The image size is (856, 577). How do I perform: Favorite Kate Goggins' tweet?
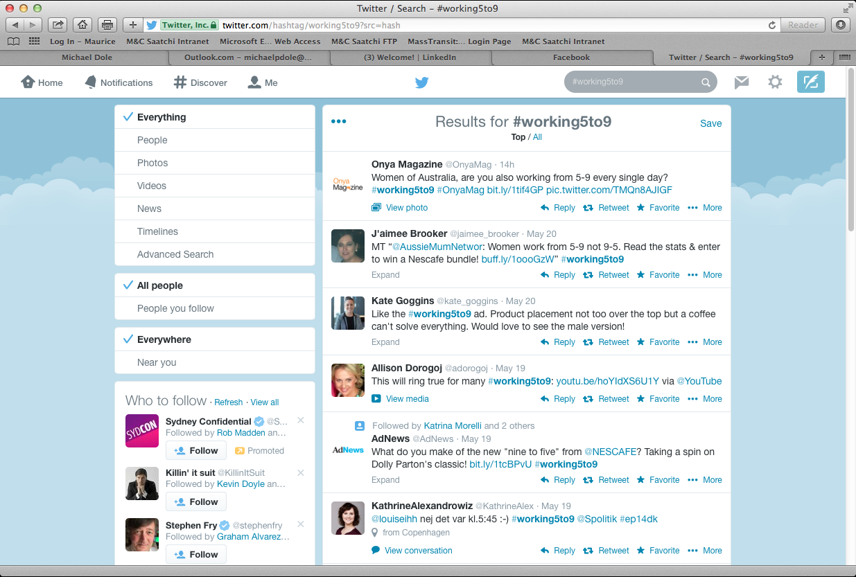pyautogui.click(x=658, y=342)
